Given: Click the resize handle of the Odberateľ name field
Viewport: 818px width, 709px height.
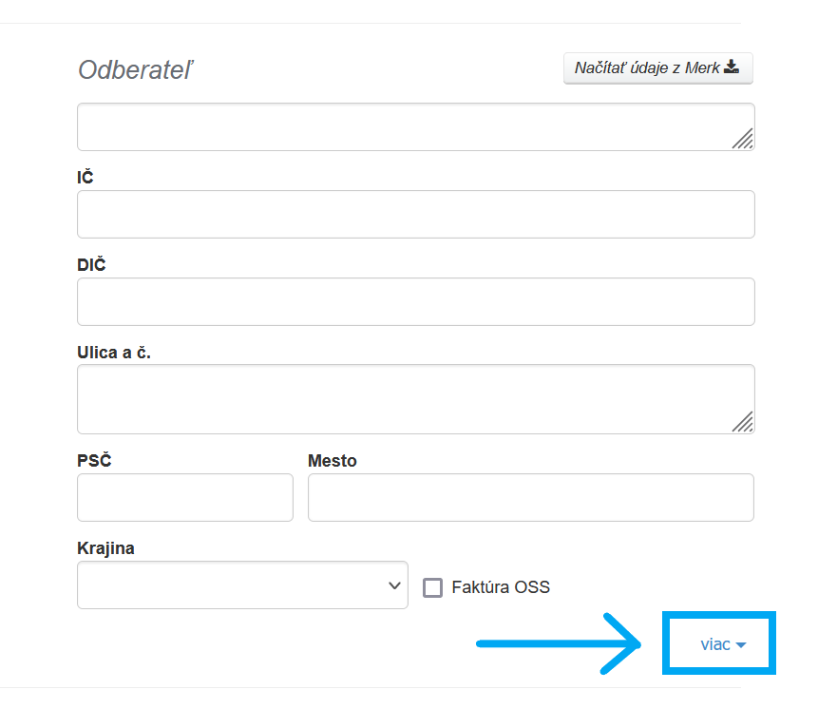Looking at the screenshot, I should [743, 139].
